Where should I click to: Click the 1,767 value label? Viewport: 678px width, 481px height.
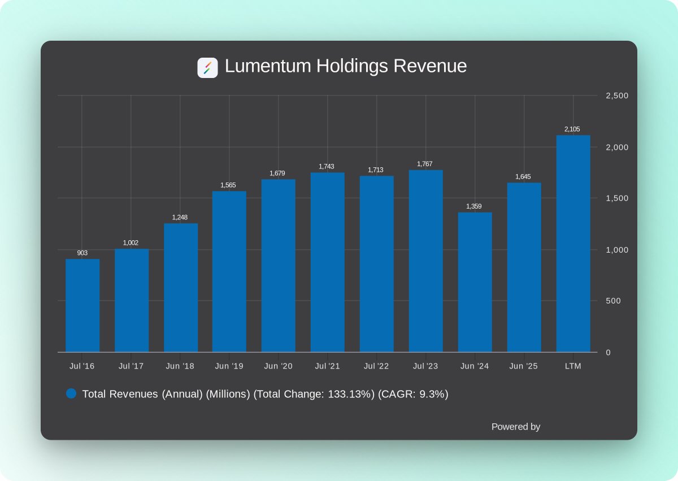(425, 164)
